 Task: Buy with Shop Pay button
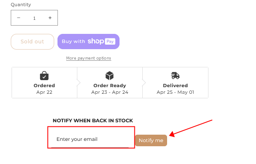click(x=89, y=41)
